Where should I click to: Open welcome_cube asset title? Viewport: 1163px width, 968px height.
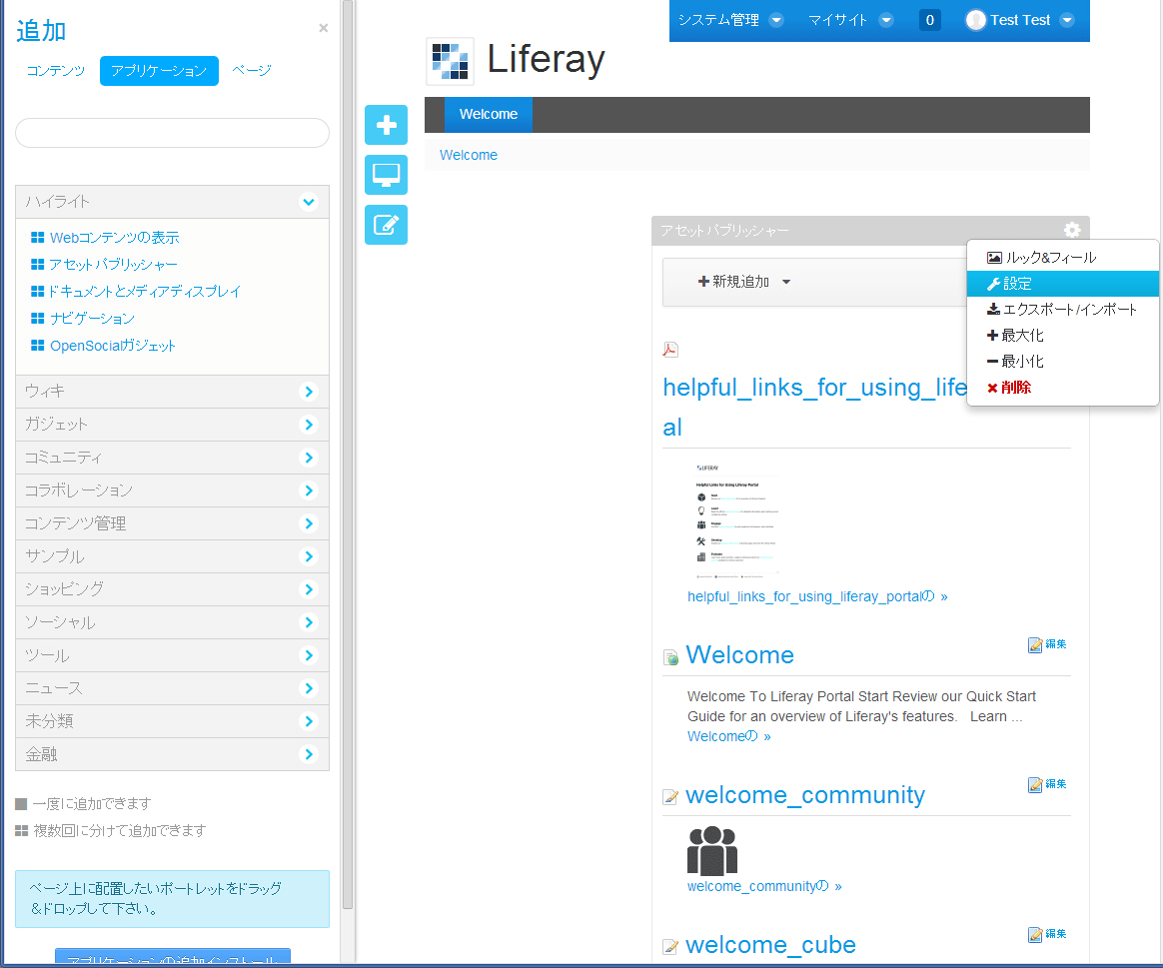click(x=770, y=945)
